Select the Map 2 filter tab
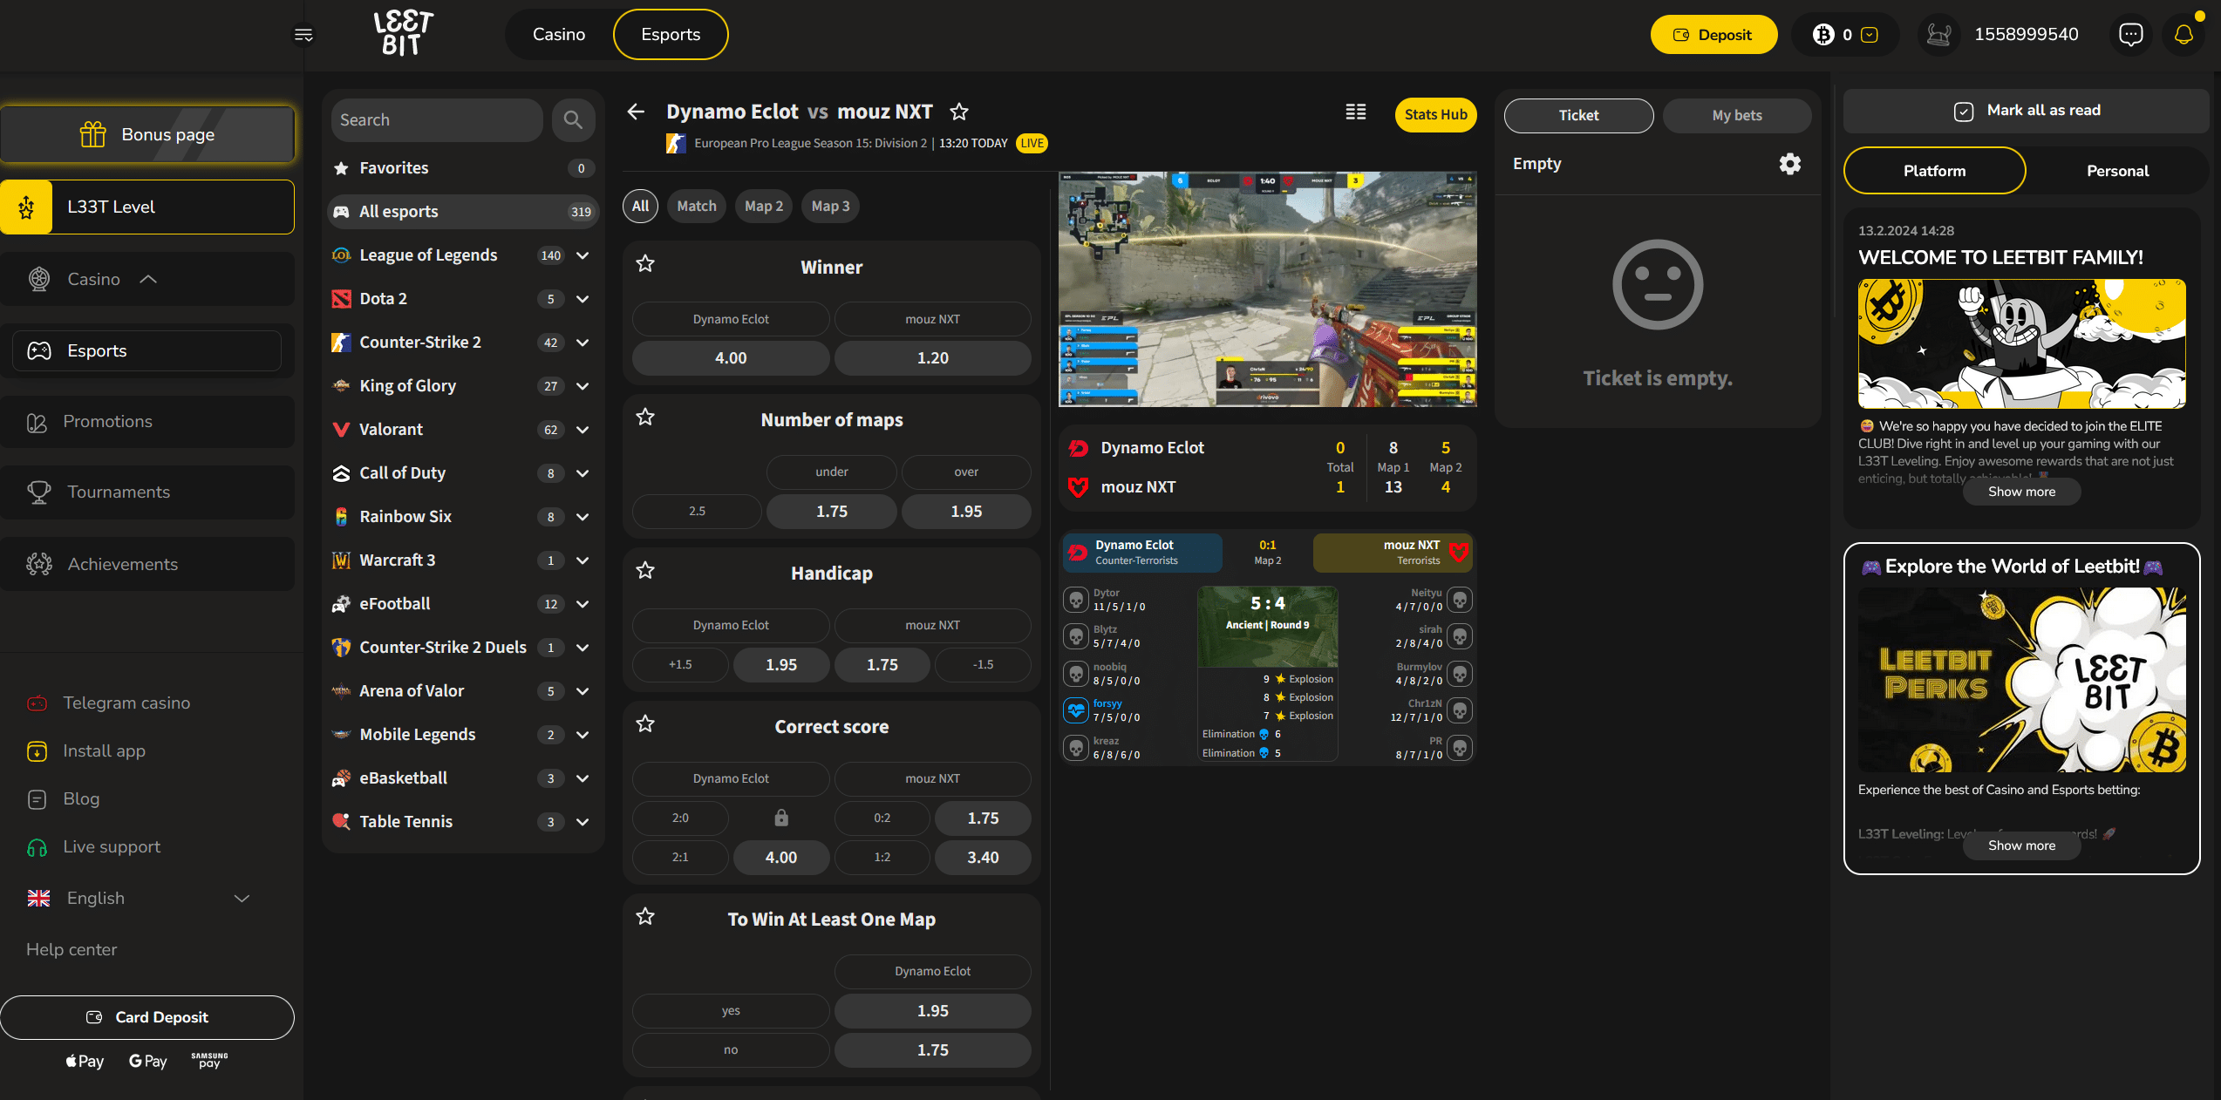Image resolution: width=2221 pixels, height=1100 pixels. 763,206
